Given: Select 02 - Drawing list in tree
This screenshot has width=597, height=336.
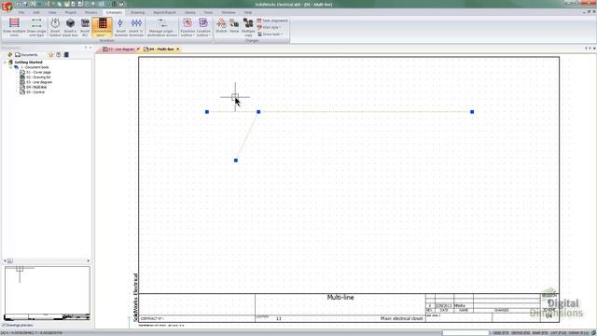Looking at the screenshot, I should click(38, 77).
